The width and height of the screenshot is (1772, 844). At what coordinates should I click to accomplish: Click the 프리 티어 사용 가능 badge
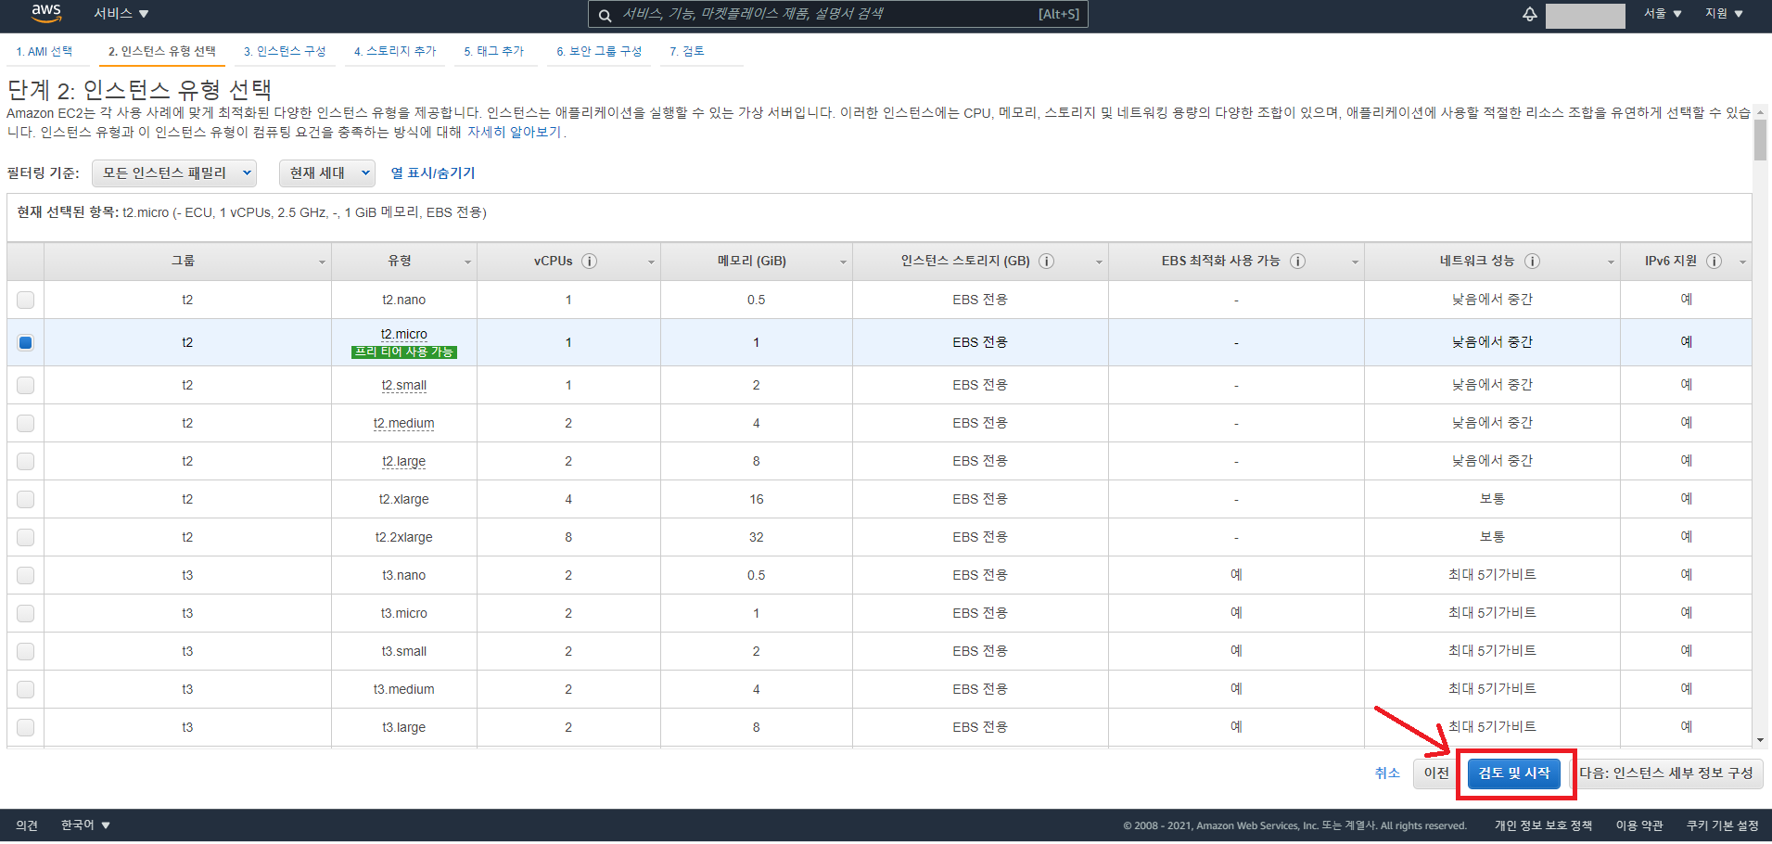(404, 352)
